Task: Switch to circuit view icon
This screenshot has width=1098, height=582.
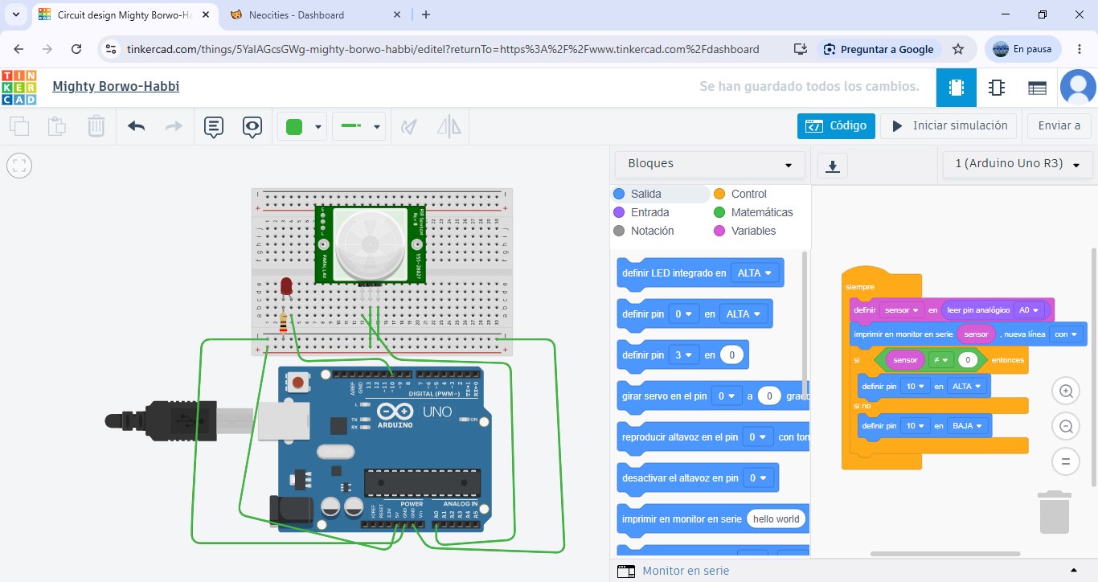Action: (x=957, y=88)
